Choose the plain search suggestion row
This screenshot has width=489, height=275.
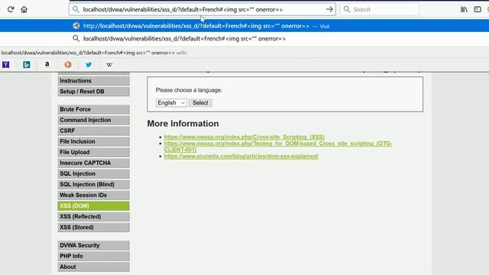coord(244,39)
